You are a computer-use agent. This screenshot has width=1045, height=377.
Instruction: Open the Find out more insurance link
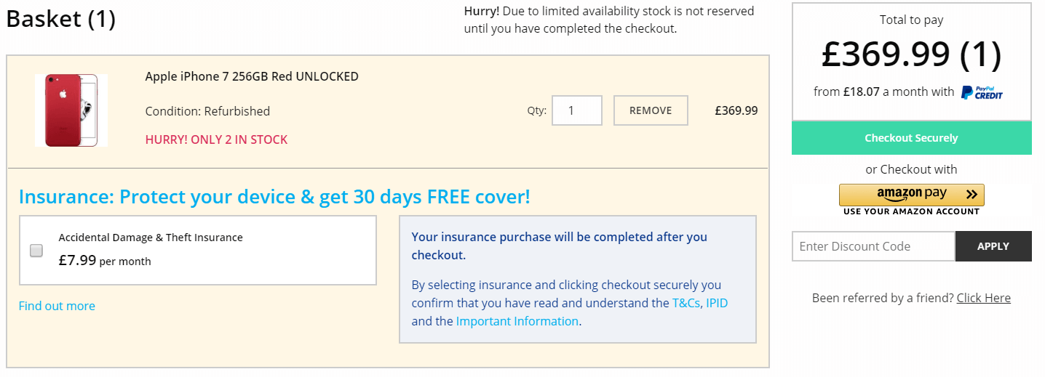tap(57, 306)
